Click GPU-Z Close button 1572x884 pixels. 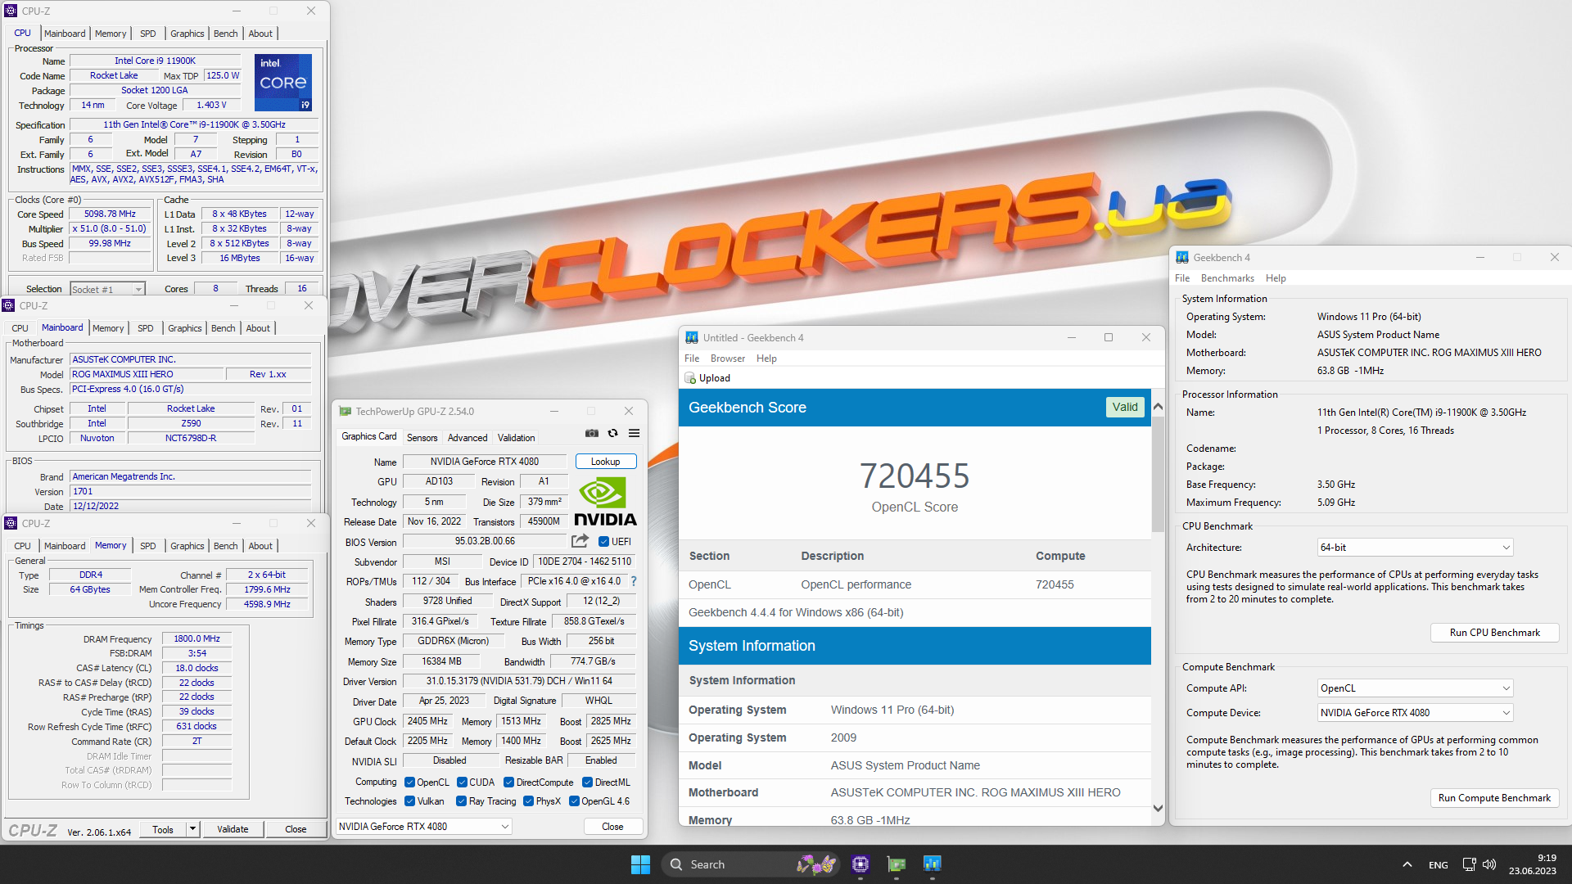612,827
